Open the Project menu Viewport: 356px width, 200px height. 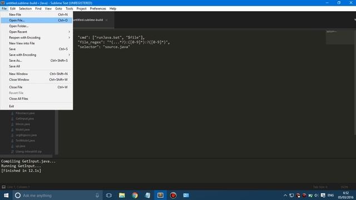pyautogui.click(x=81, y=9)
